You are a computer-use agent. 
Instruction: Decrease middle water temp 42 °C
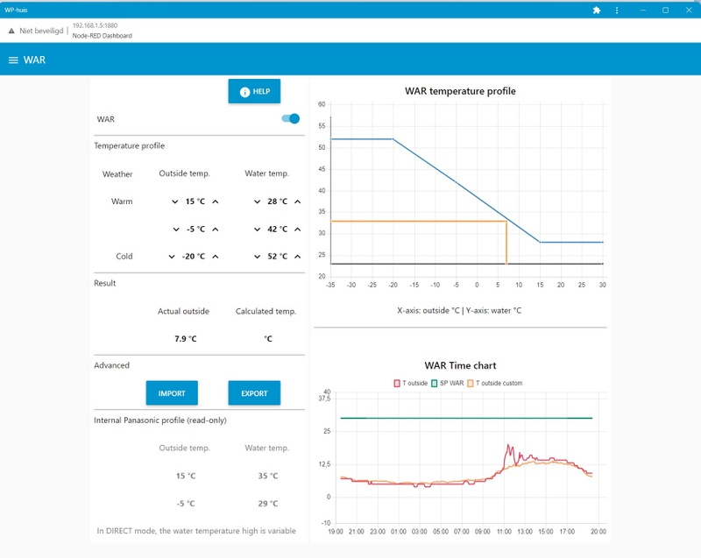[x=257, y=230]
